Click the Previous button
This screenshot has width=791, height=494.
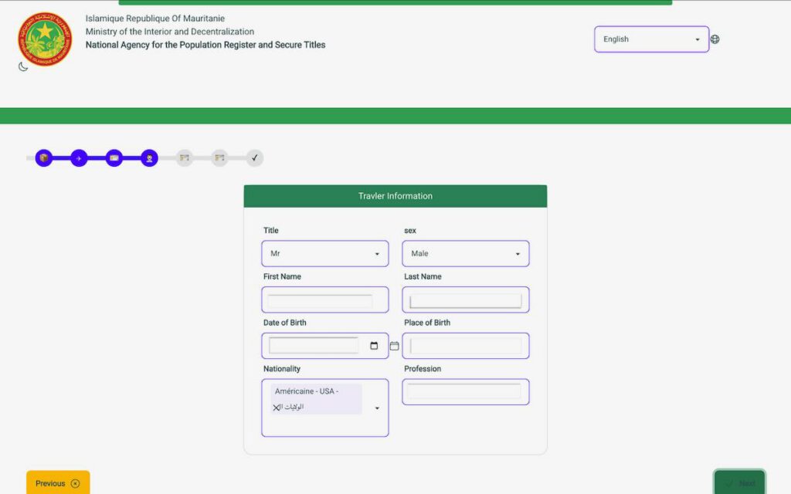coord(58,483)
